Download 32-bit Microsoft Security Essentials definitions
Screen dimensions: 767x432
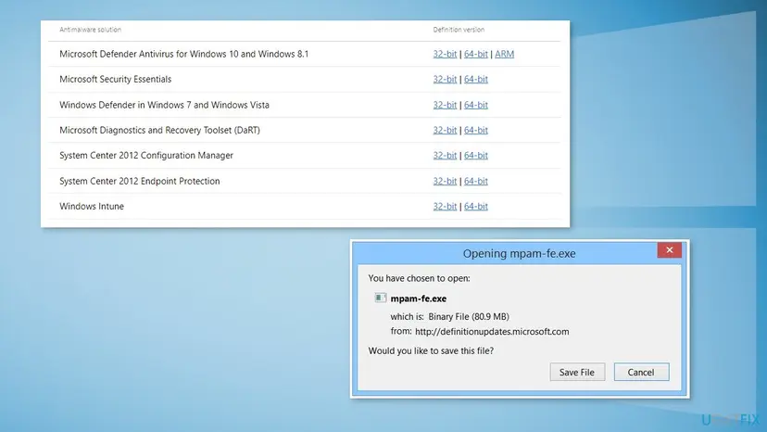[x=445, y=79]
